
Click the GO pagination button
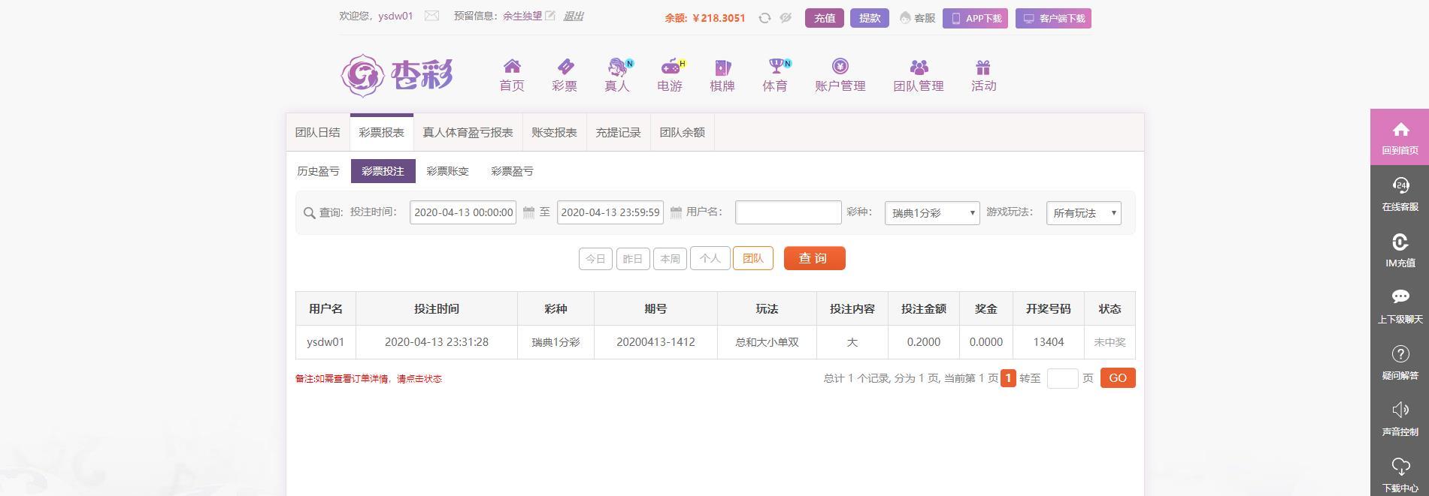pyautogui.click(x=1118, y=378)
